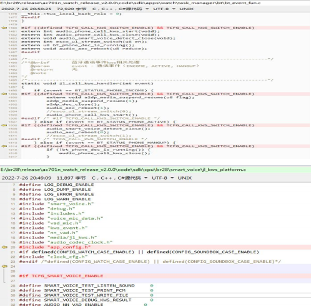Click the highlighted '#if TCFG_SMART_VOICE_ENABLE' line
The width and height of the screenshot is (311, 306).
pos(61,276)
